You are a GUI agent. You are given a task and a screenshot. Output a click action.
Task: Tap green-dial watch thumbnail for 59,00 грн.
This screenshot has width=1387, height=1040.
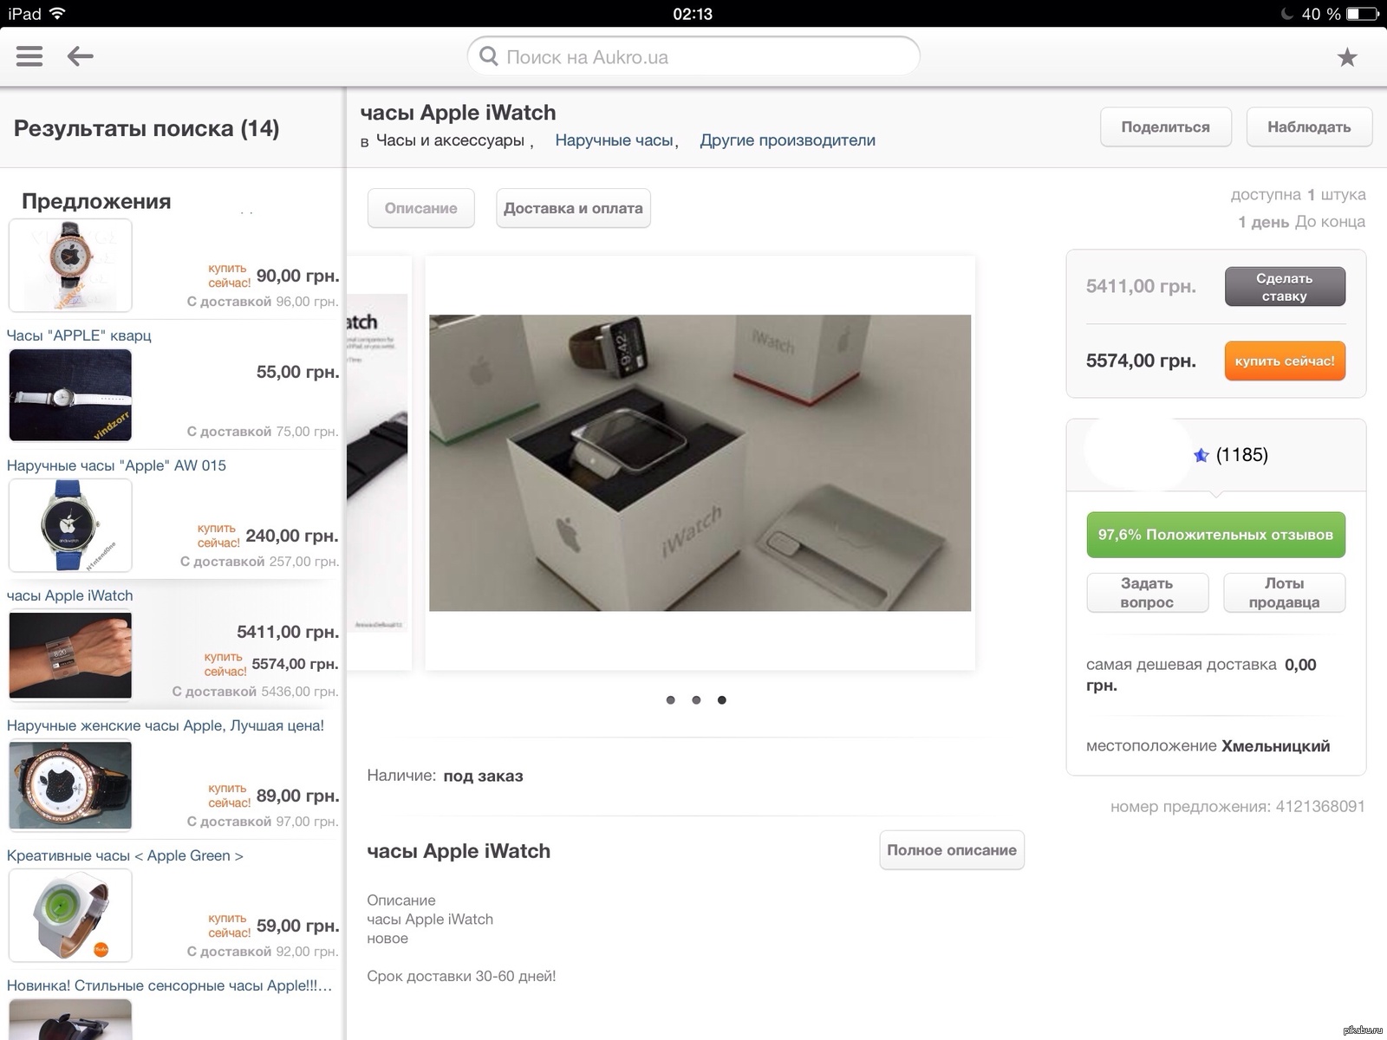coord(70,915)
